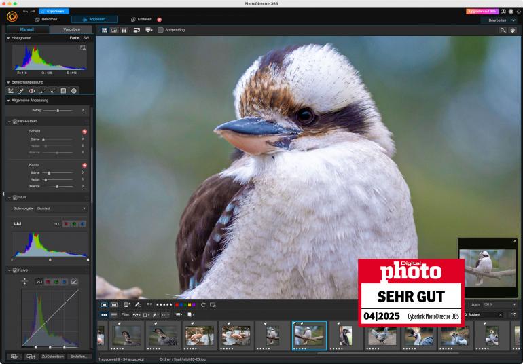Select the spot removal tool
Viewport: 523px width, 364px height.
click(21, 91)
